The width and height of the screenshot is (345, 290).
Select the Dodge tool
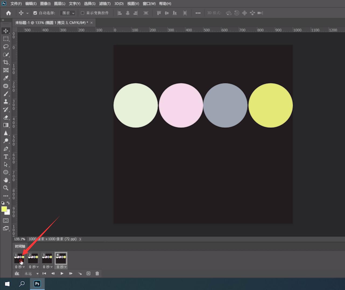[6, 141]
